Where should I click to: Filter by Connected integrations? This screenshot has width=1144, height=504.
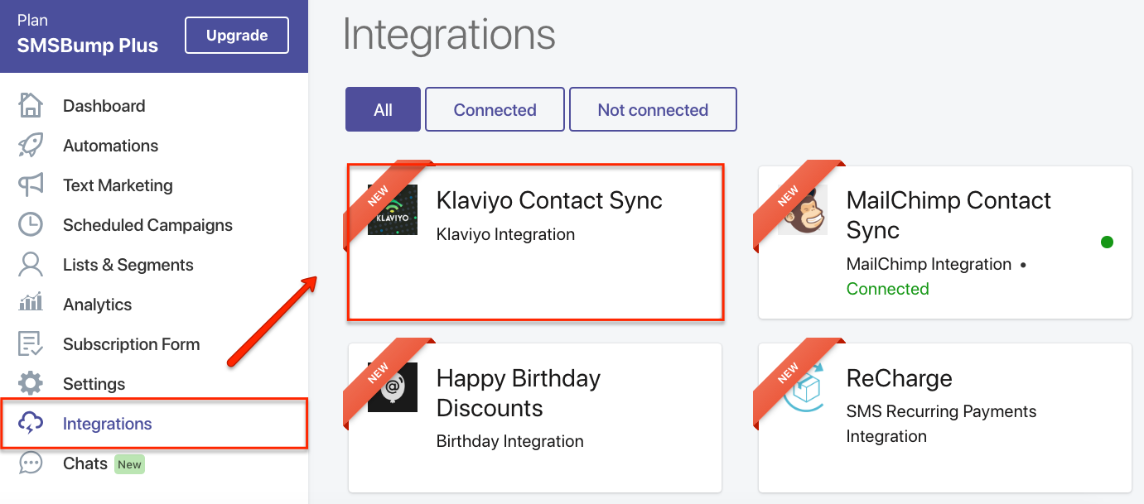(x=495, y=109)
